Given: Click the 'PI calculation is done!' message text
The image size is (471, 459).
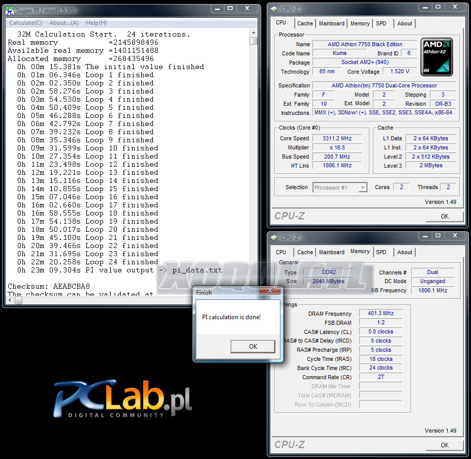Looking at the screenshot, I should tap(231, 317).
